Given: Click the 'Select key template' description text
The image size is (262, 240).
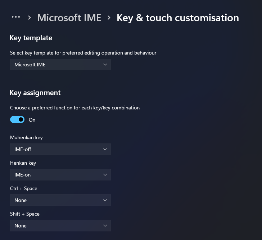Looking at the screenshot, I should click(x=83, y=53).
